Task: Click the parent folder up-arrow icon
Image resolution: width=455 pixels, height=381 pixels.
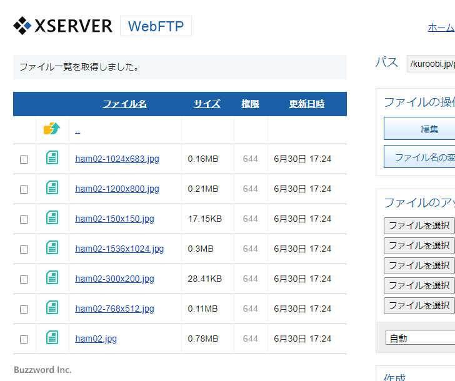Action: tap(52, 129)
